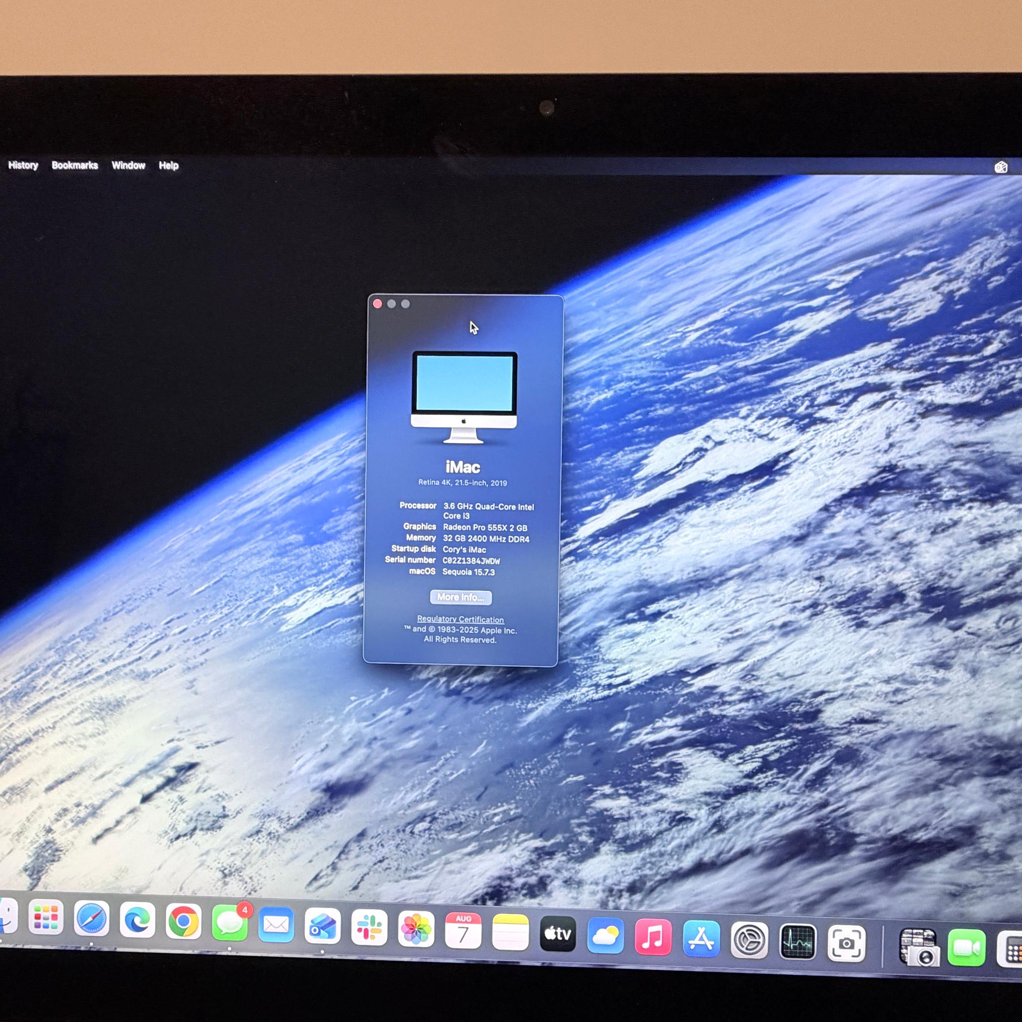Screen dimensions: 1022x1022
Task: Minimize the About This Mac window
Action: point(391,303)
